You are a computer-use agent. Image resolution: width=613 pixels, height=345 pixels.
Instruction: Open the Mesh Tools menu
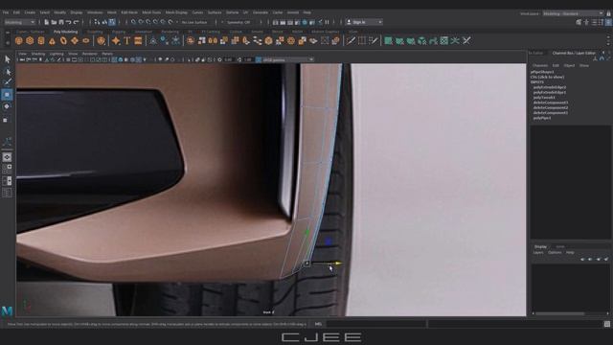coord(151,12)
